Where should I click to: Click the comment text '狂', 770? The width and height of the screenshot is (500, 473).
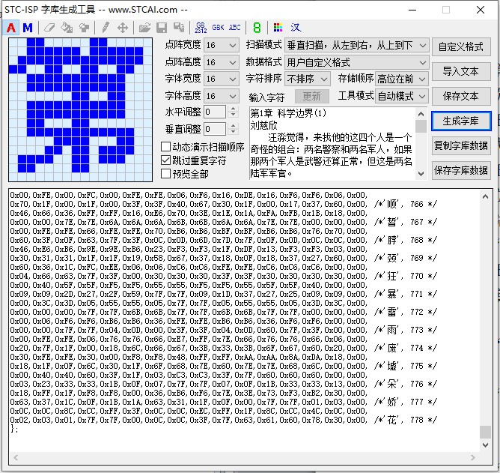pos(406,276)
